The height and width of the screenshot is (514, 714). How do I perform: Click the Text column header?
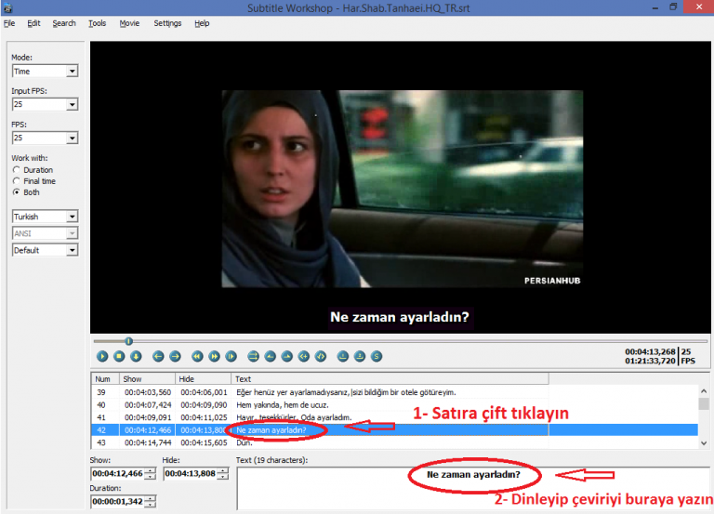tap(390, 379)
